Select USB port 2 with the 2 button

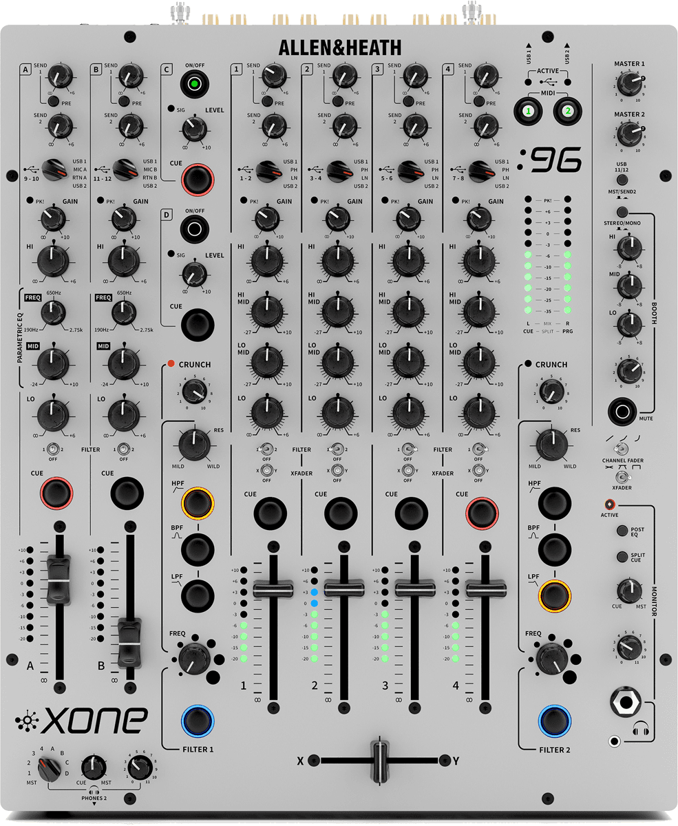click(x=568, y=110)
